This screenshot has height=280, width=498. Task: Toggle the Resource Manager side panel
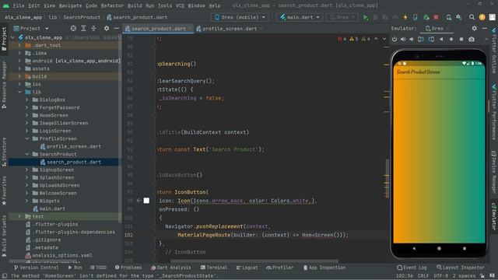(x=4, y=85)
